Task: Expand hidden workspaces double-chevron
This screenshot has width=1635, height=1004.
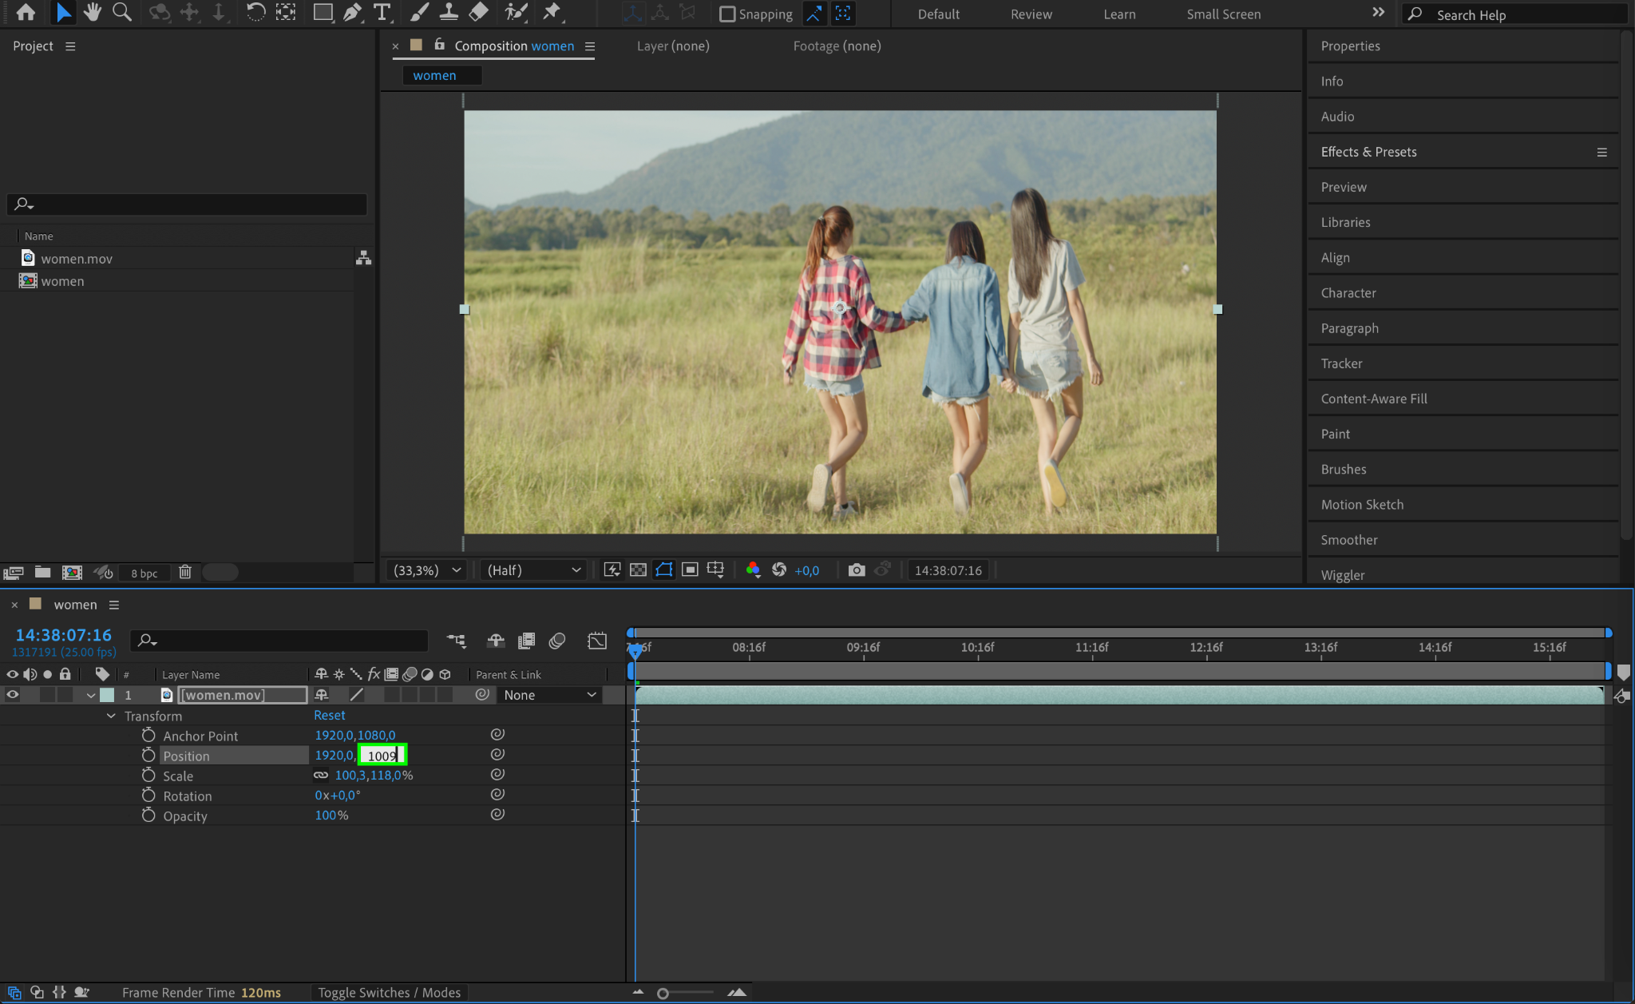Action: click(x=1378, y=13)
